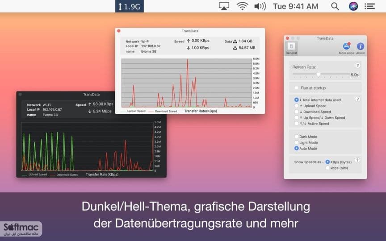
Task: Click the dark window transfer rate graph
Action: click(x=88, y=146)
